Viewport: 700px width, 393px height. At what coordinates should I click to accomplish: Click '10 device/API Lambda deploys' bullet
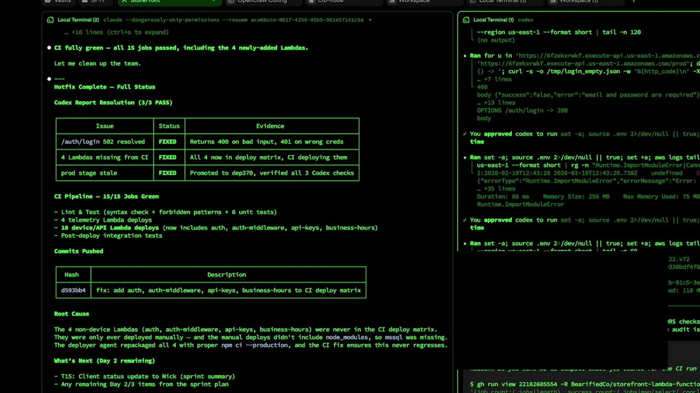216,228
